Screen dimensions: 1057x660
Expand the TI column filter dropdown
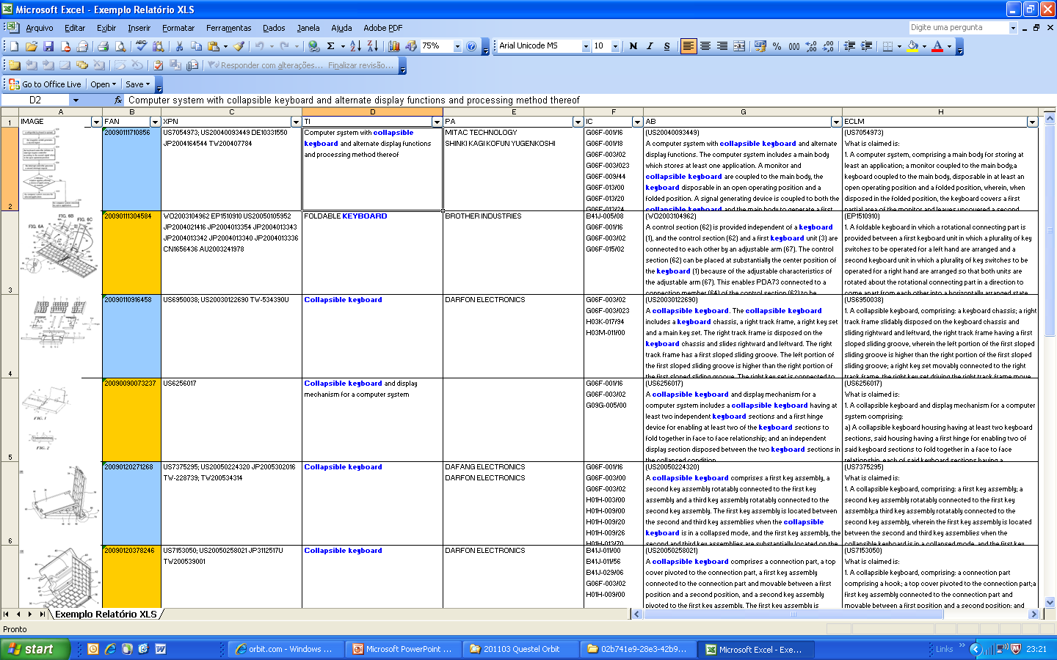437,122
